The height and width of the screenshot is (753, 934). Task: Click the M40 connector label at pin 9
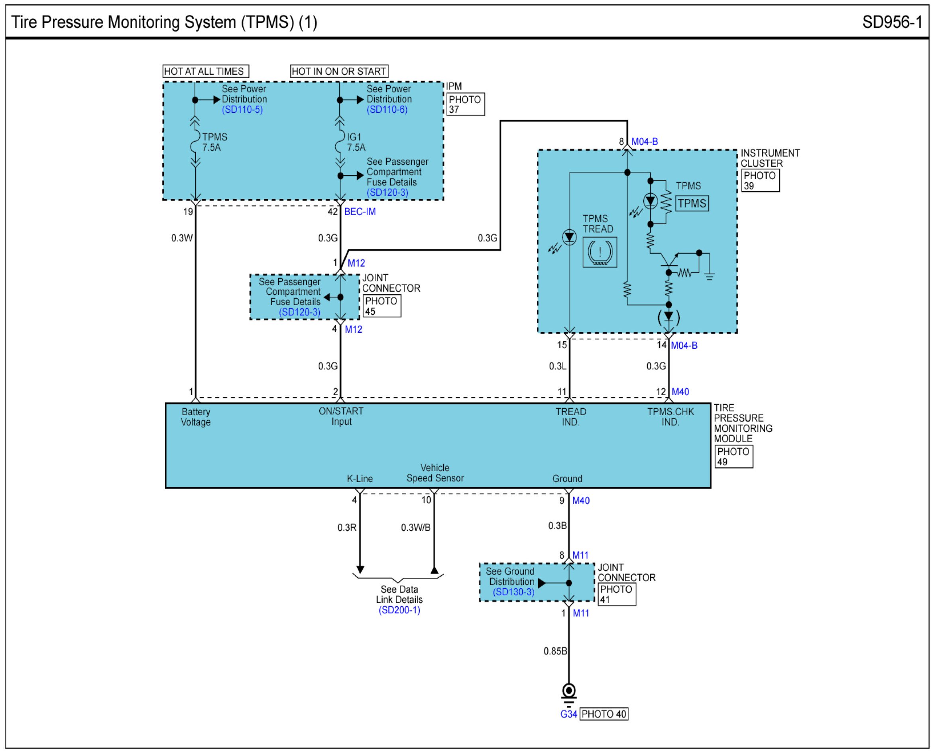coord(581,501)
